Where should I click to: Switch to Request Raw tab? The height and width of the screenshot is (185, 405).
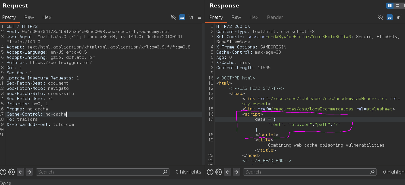click(x=29, y=17)
